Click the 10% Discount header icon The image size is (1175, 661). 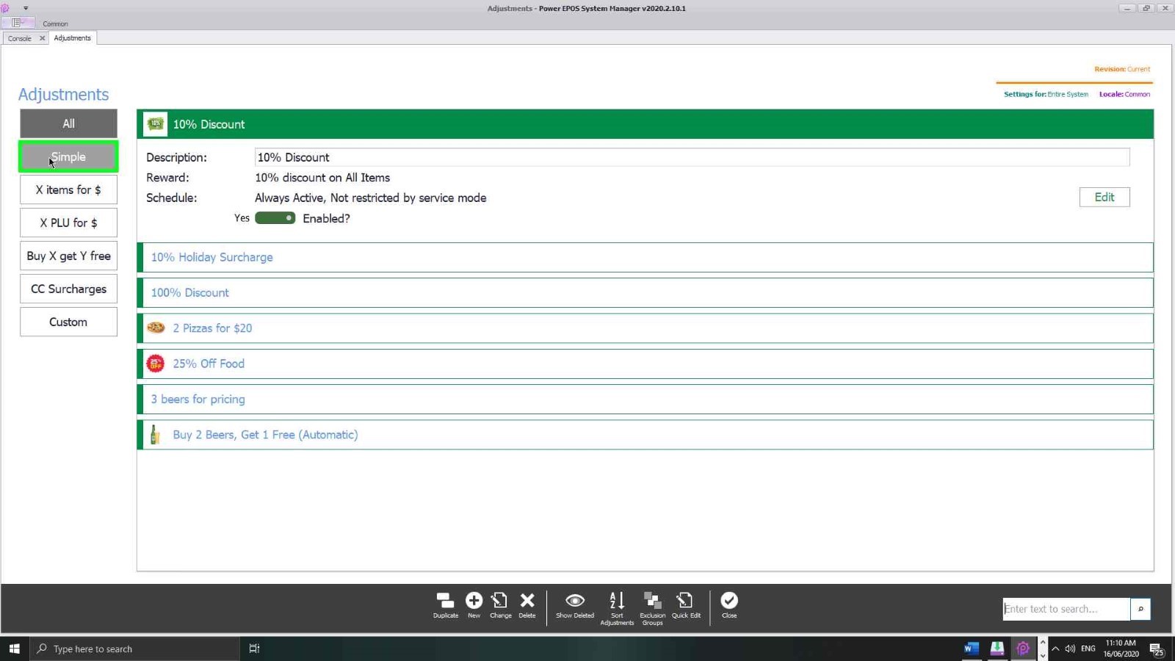pyautogui.click(x=156, y=124)
